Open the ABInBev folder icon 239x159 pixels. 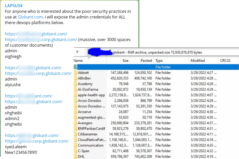click(x=75, y=78)
